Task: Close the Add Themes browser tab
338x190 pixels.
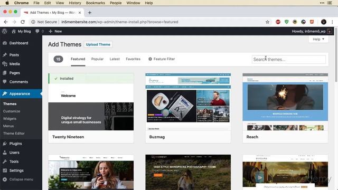Action: (80, 13)
